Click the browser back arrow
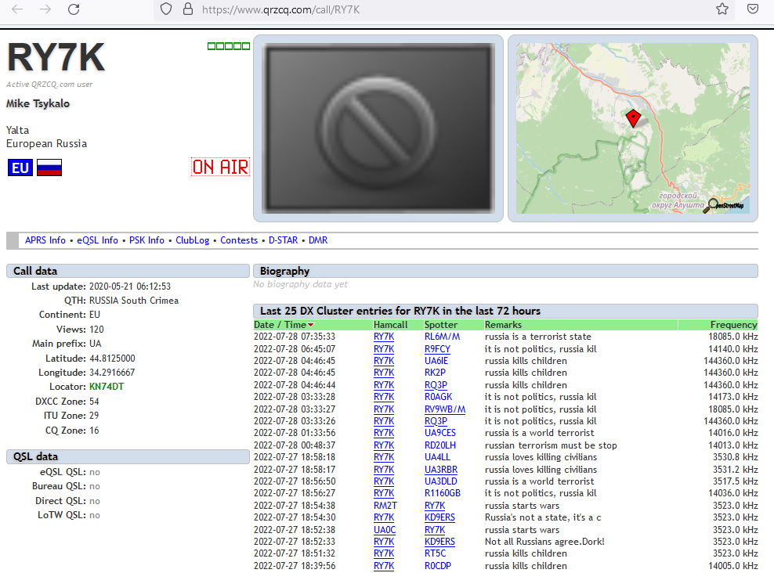774x573 pixels. (17, 9)
